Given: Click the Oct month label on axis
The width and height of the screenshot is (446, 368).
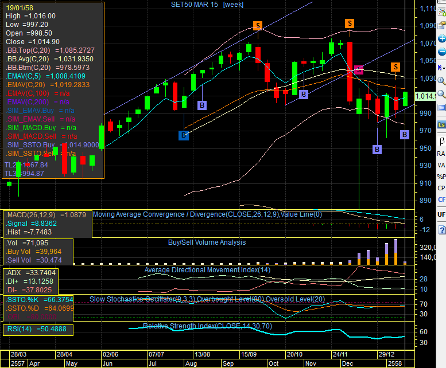Looking at the screenshot, I should (x=273, y=363).
